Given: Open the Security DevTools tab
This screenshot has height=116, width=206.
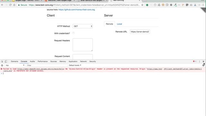Looking at the screenshot, I should click(x=92, y=62).
